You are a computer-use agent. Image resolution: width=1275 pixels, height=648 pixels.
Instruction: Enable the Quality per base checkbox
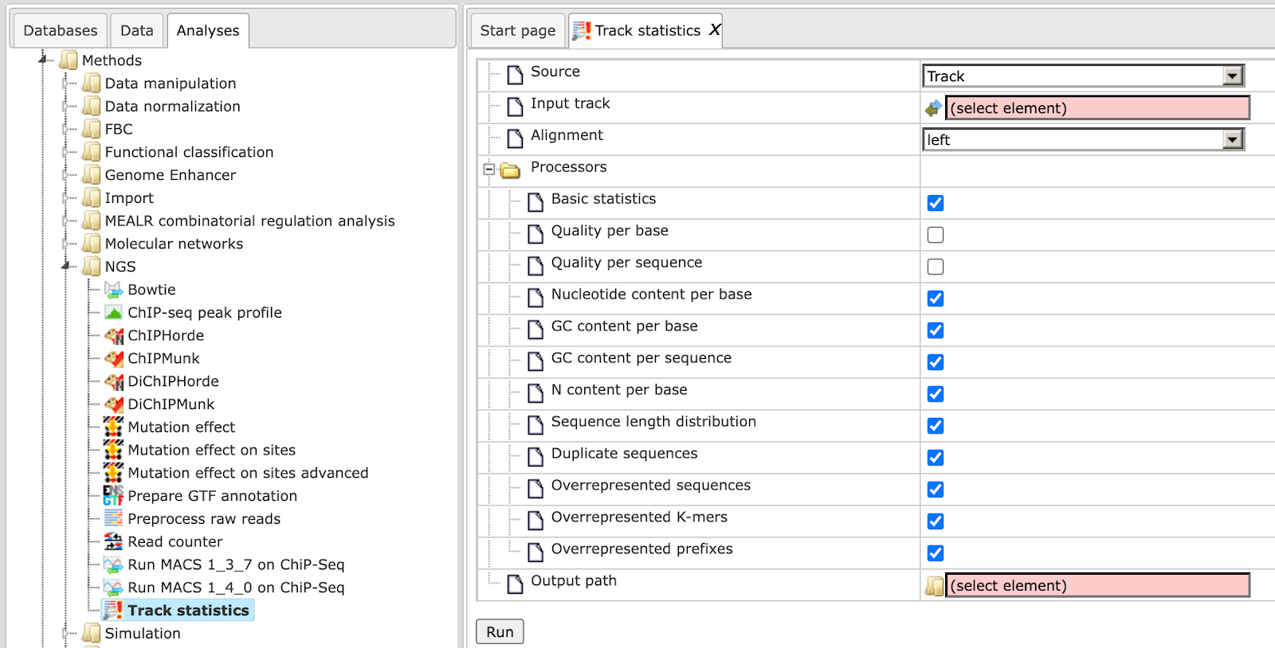936,235
